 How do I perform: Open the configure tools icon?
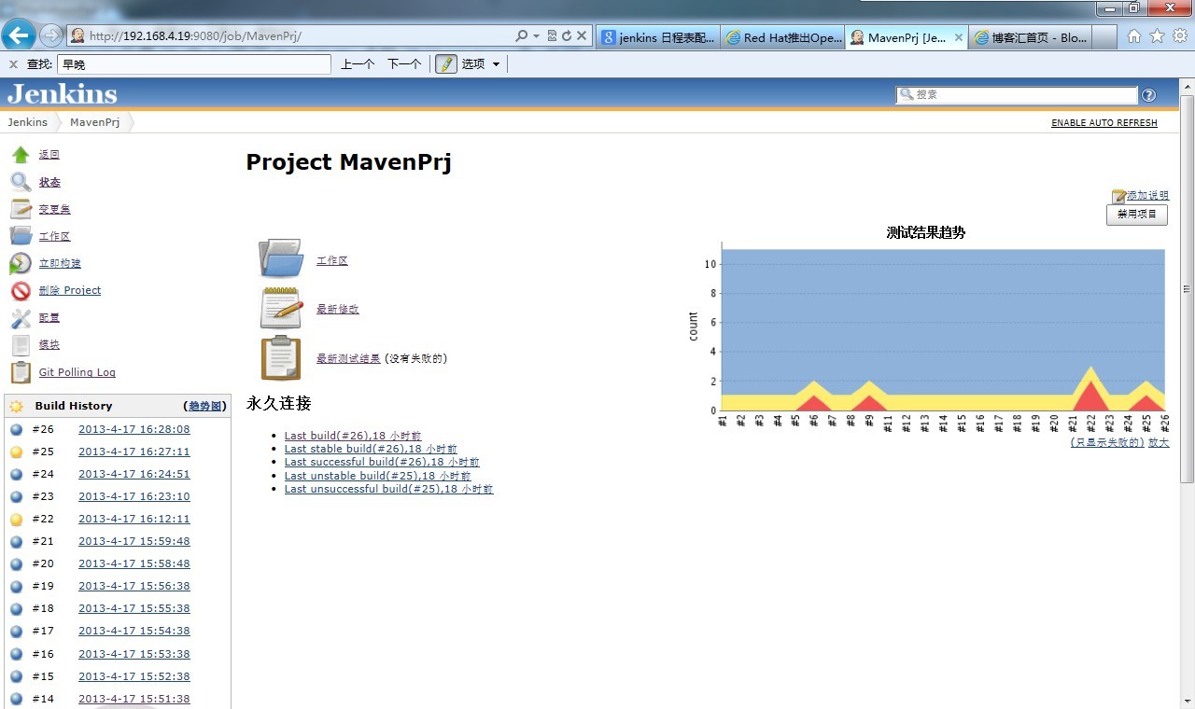point(21,318)
